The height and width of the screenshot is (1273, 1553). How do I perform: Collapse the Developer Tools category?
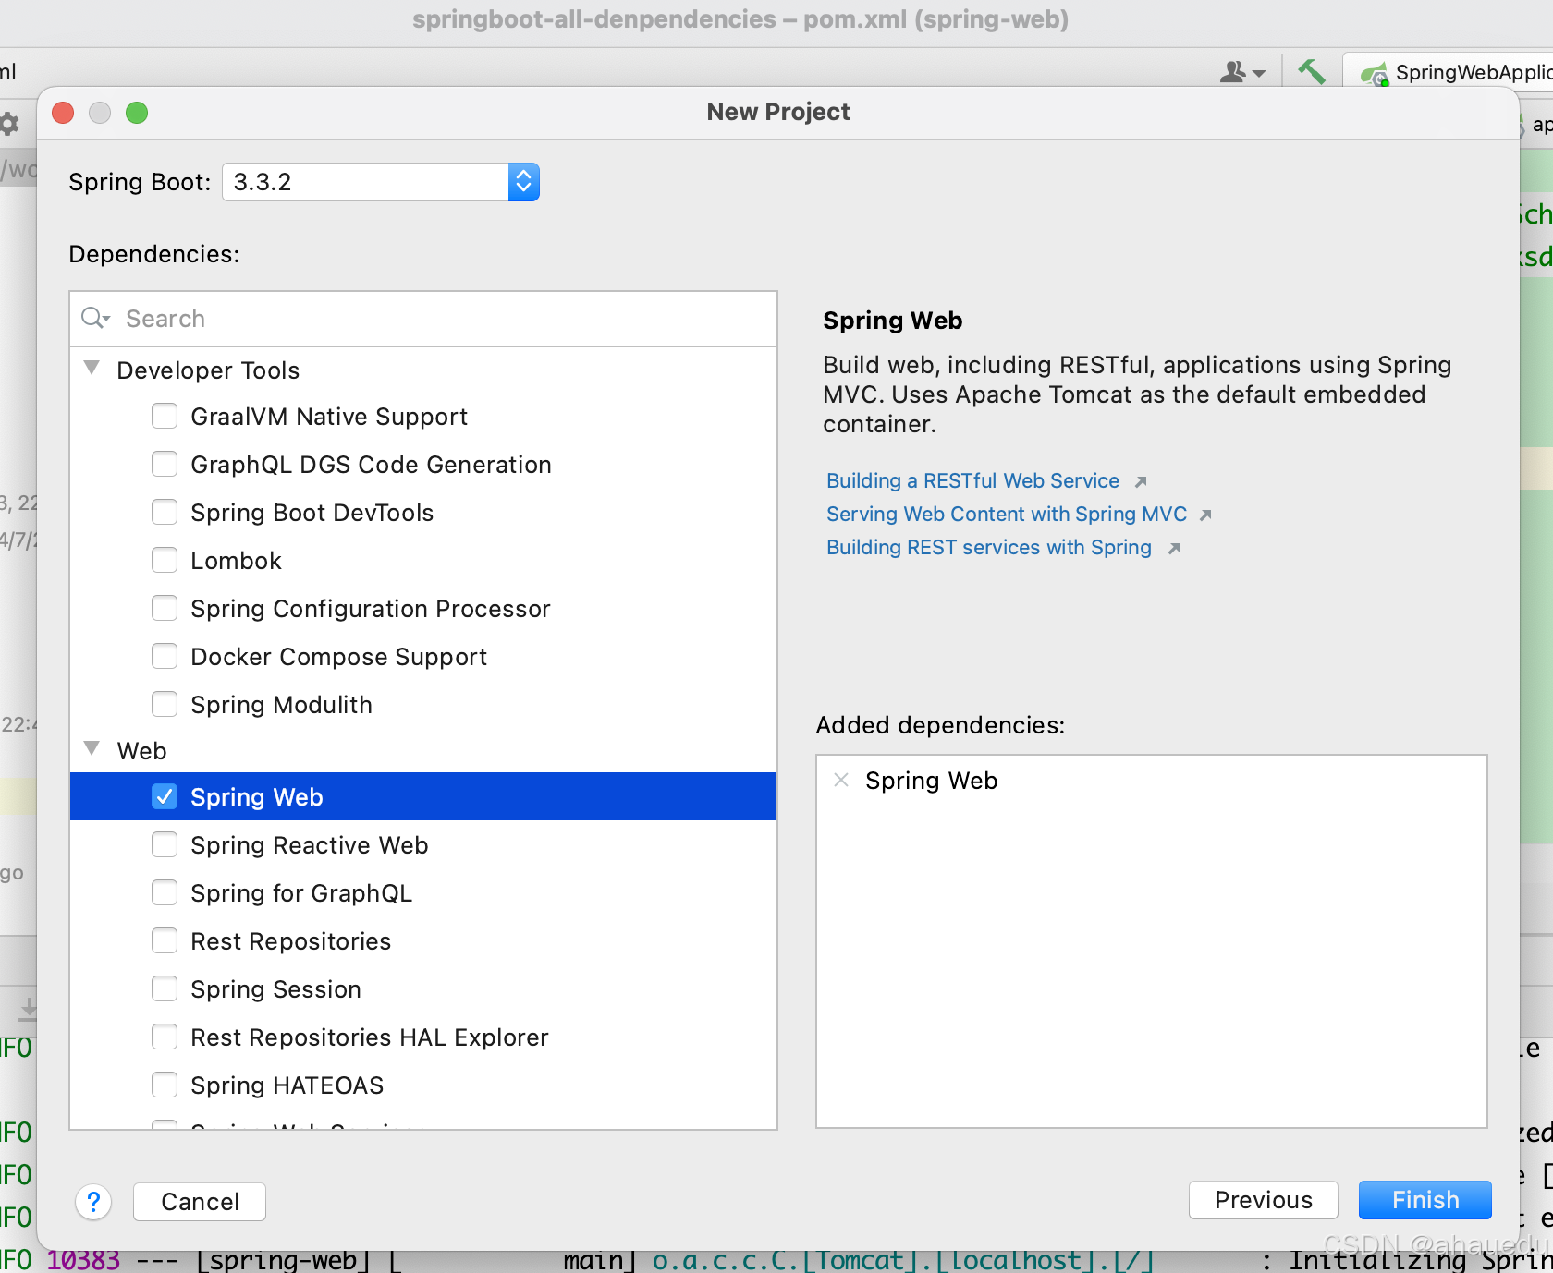(92, 368)
